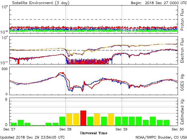The image size is (187, 140).
Task: Click the electron flux lower scale value 10⁻¹
Action: [x=4, y=63]
